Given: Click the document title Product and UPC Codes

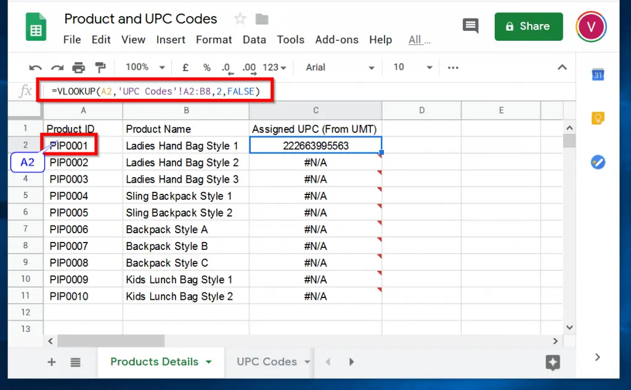Looking at the screenshot, I should pyautogui.click(x=140, y=19).
